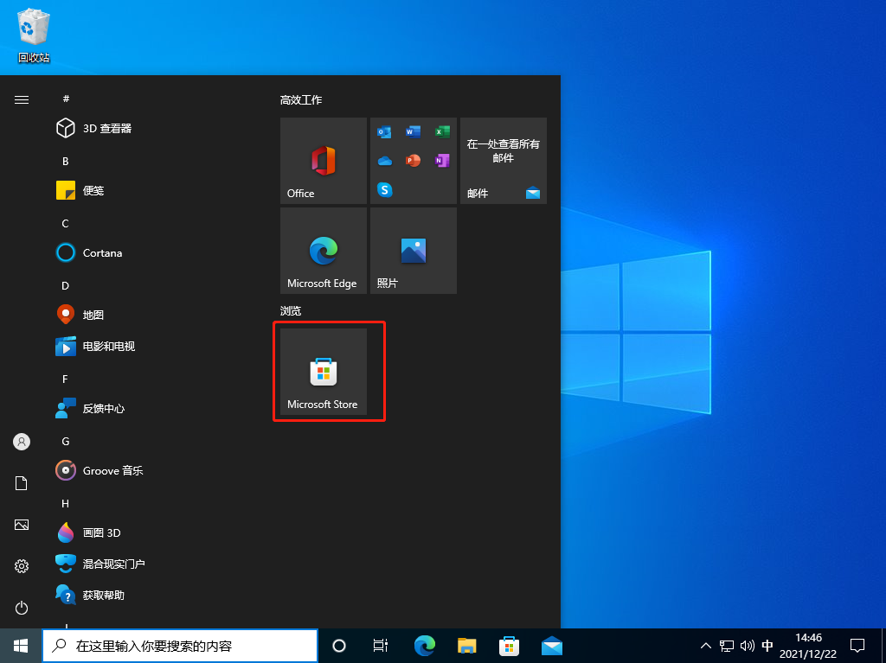Open Settings from the Start sidebar

[21, 566]
